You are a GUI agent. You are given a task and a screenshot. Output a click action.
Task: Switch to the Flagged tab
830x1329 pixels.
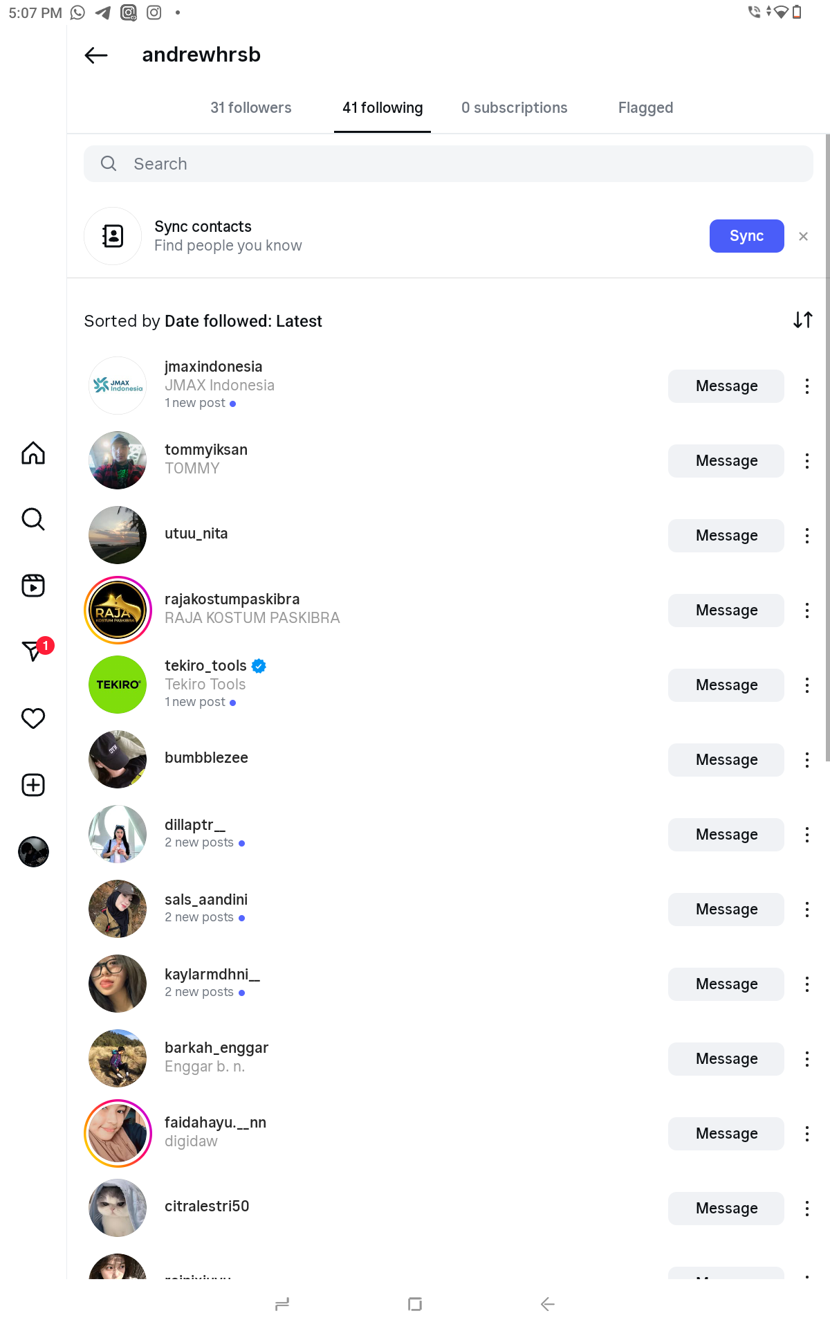tap(645, 108)
